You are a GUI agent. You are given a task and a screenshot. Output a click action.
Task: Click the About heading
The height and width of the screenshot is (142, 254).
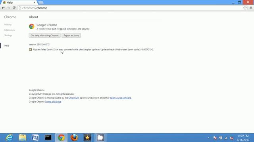click(33, 17)
